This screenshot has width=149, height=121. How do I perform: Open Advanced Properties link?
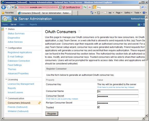18,74
